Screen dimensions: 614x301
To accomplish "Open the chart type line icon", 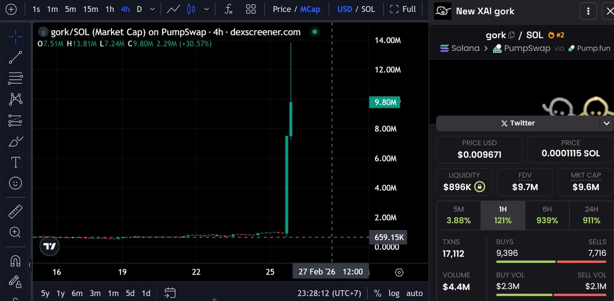I will pyautogui.click(x=173, y=9).
